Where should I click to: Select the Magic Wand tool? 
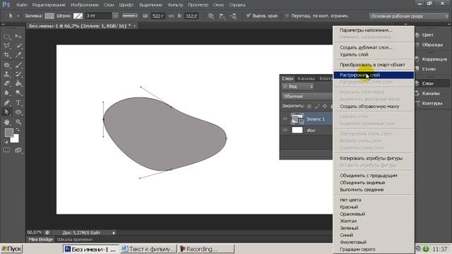point(18,46)
